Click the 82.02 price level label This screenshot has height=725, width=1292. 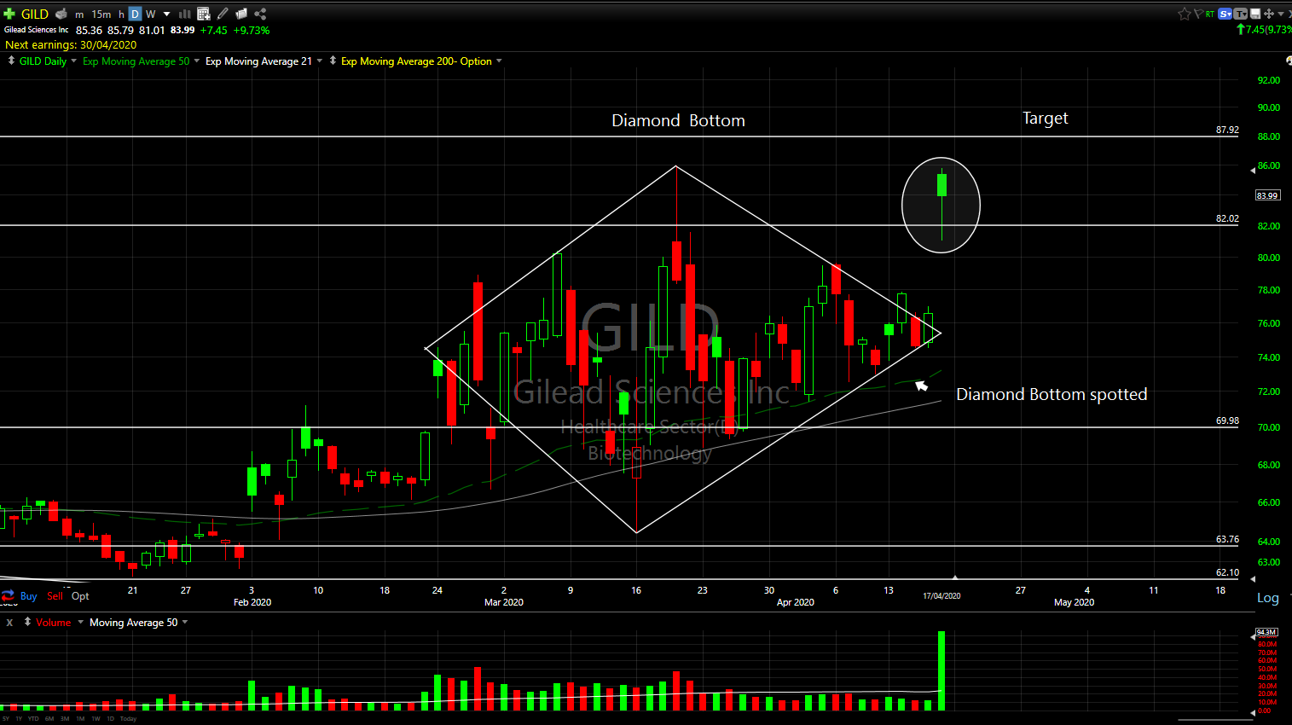tap(1227, 218)
